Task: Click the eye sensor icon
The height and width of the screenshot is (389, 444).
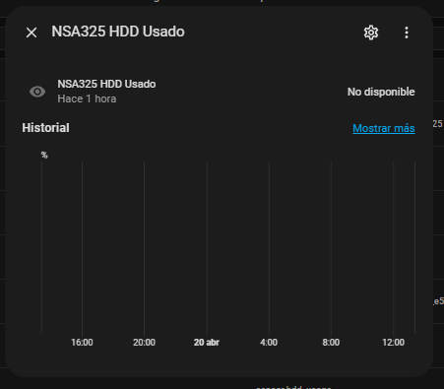Action: pyautogui.click(x=37, y=92)
